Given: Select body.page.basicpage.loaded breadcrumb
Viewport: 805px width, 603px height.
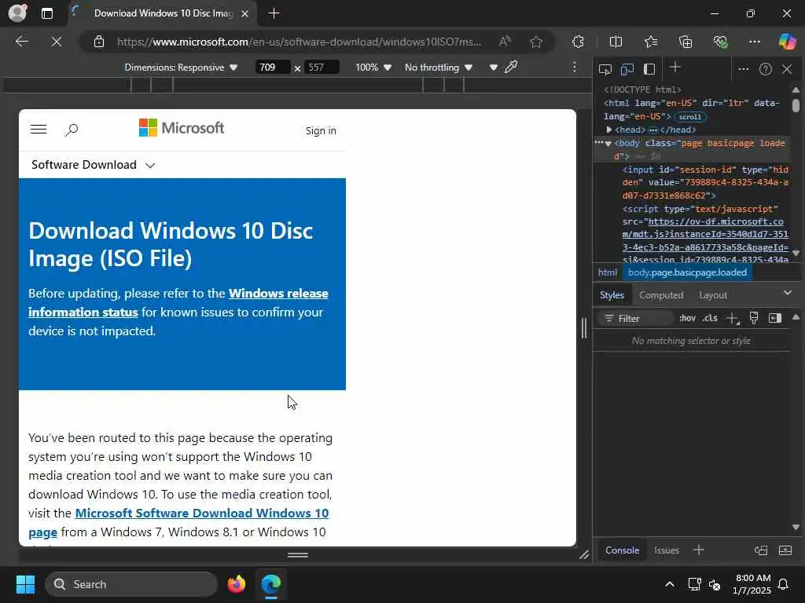Looking at the screenshot, I should (x=687, y=272).
